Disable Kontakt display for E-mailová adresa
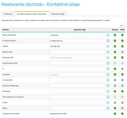Image resolution: width=127 pixels, height=118 pixels. click(115, 41)
